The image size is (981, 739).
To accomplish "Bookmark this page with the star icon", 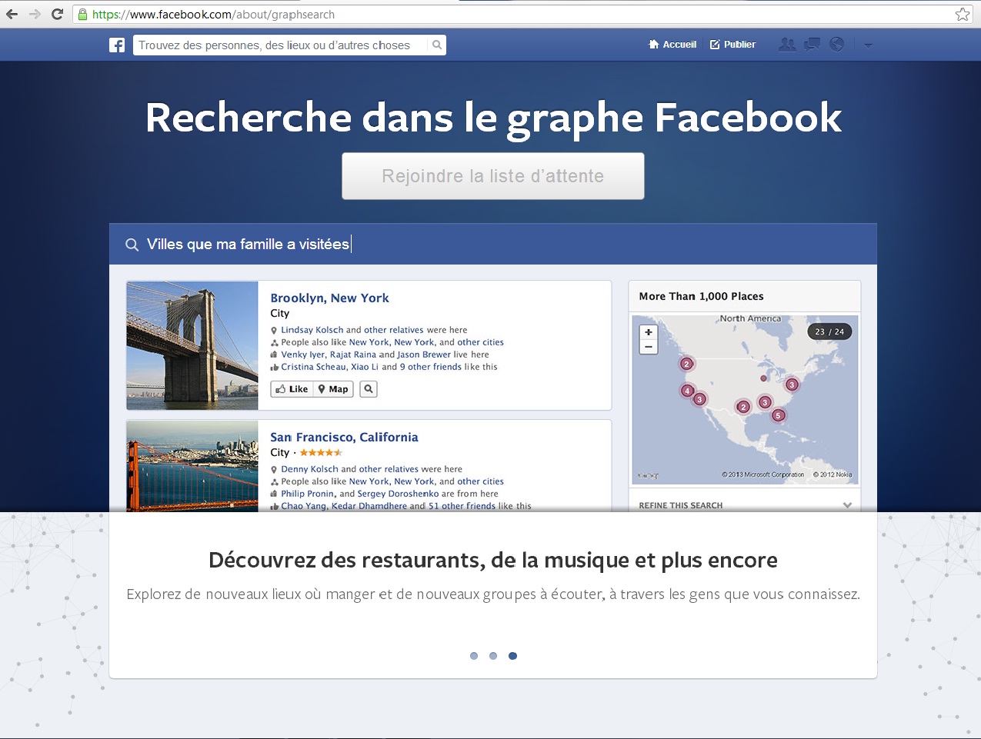I will pos(963,14).
